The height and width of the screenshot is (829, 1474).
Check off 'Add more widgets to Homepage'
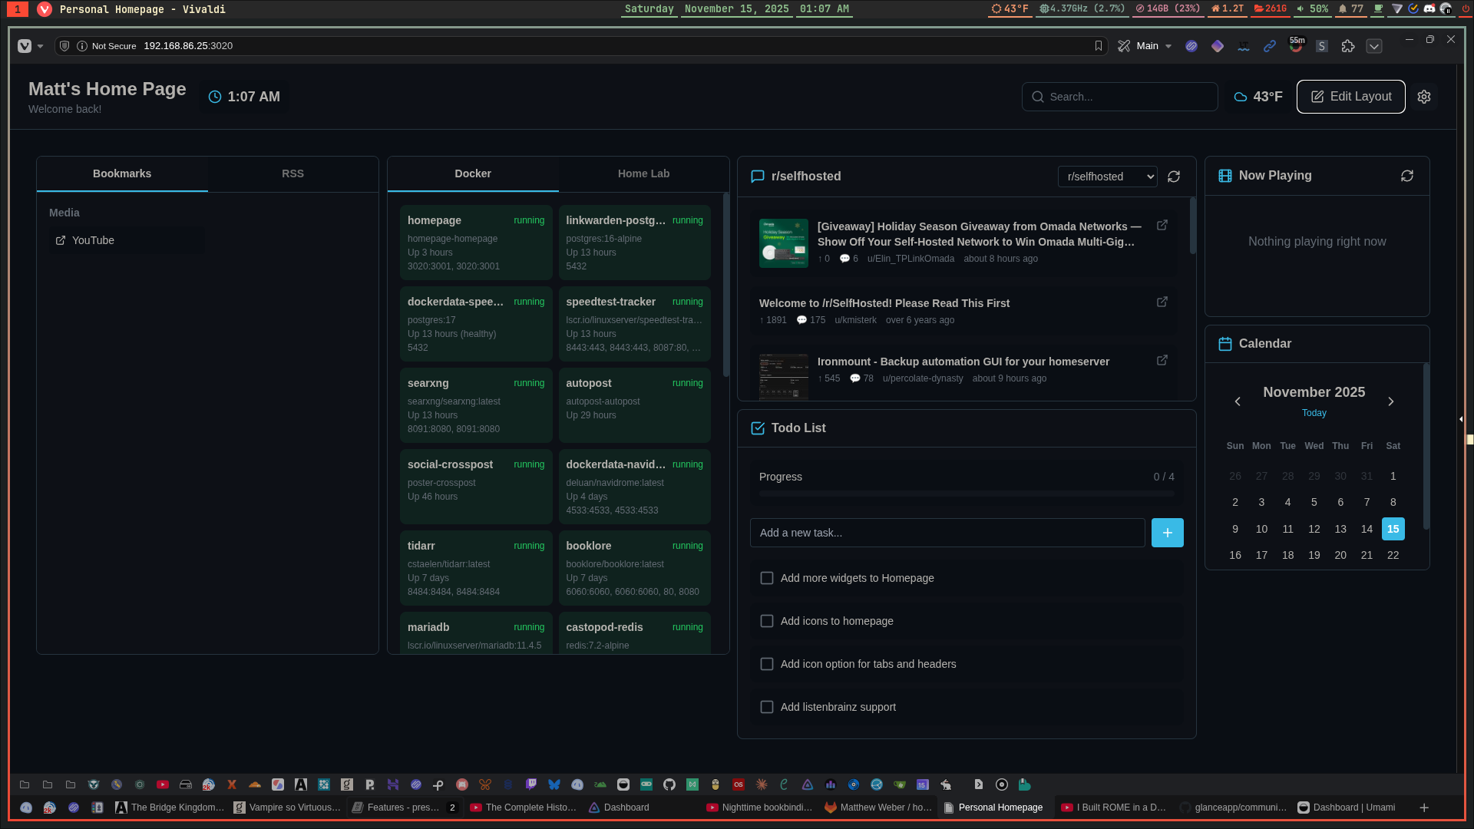coord(767,578)
